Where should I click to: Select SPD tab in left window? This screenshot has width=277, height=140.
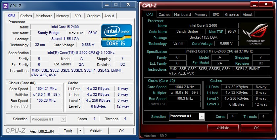[77, 16]
